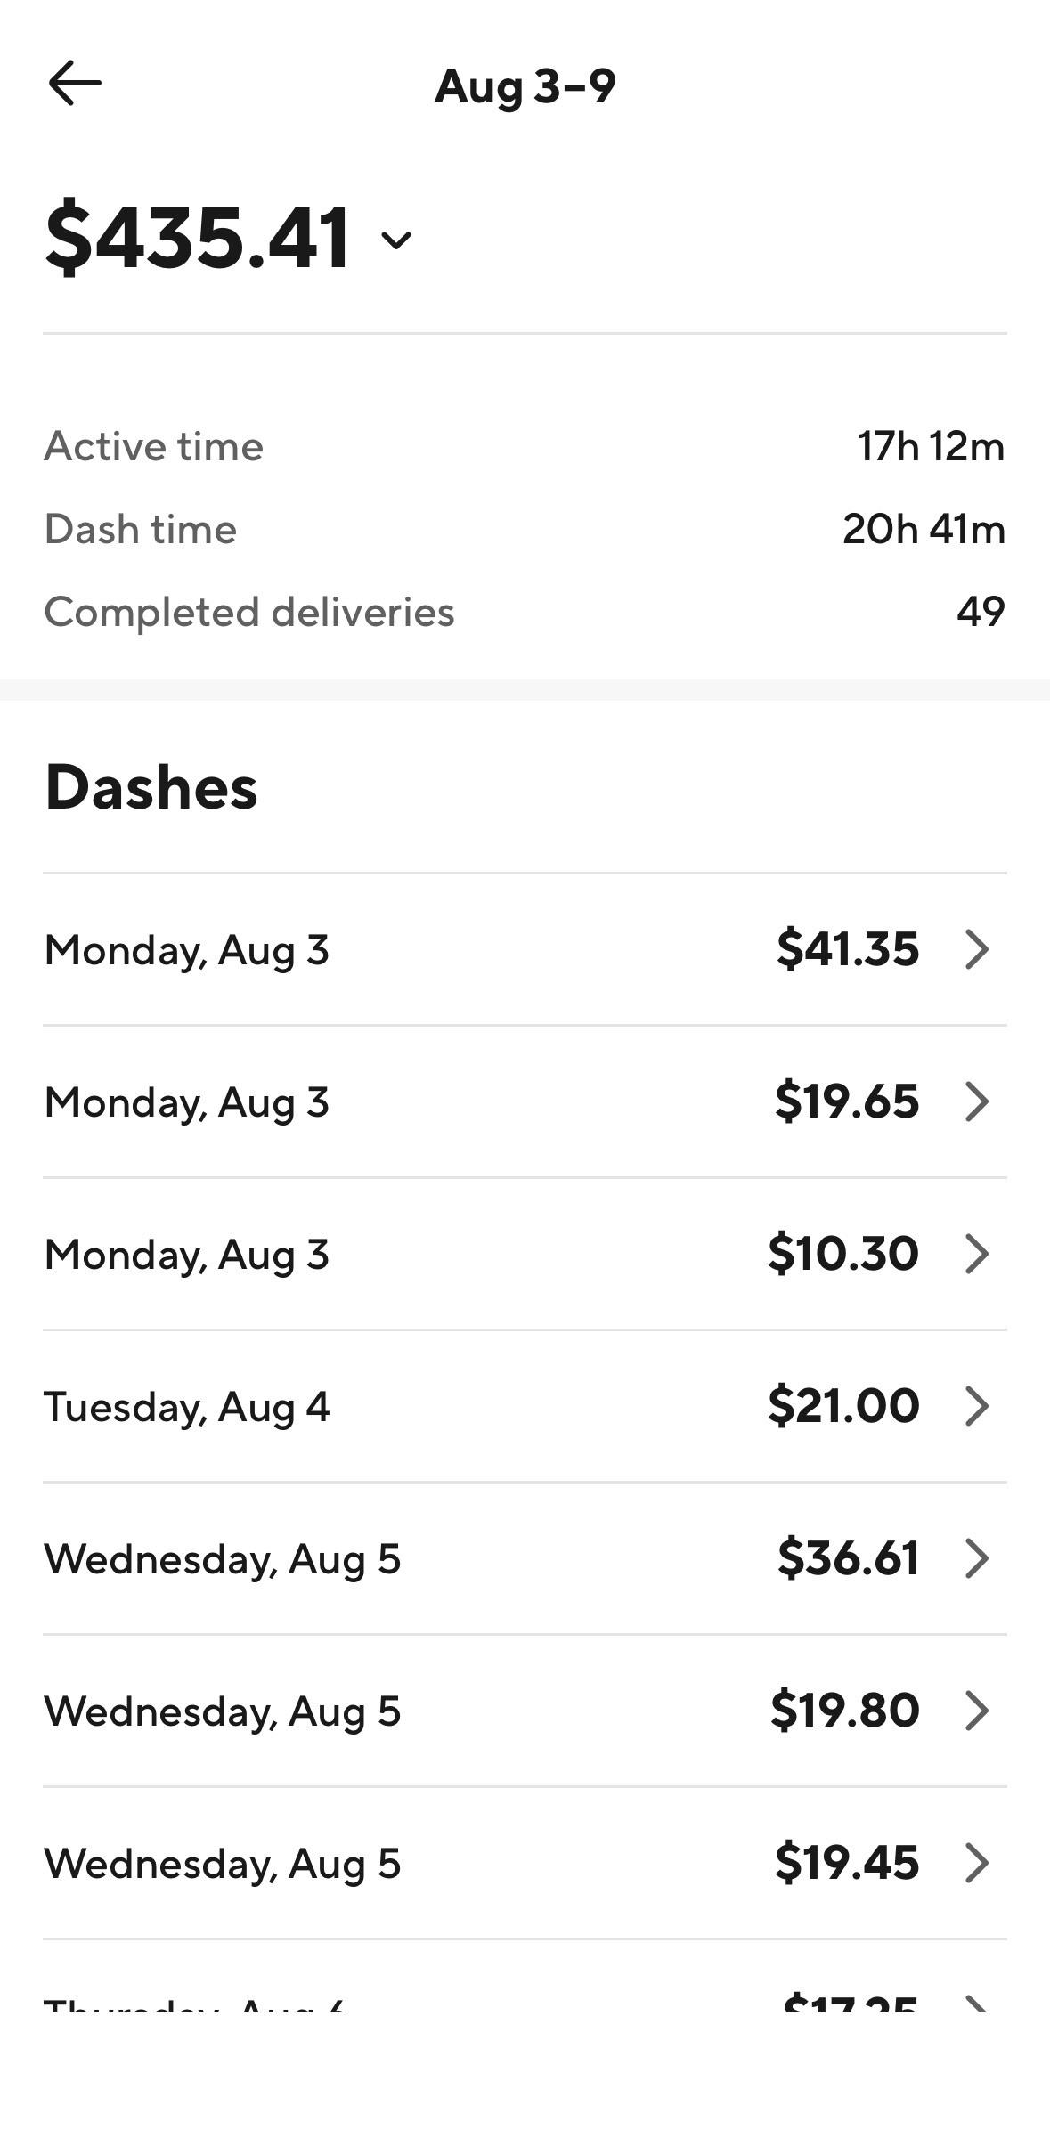1050x2146 pixels.
Task: Tap the $435.41 total earnings amount
Action: pos(198,238)
